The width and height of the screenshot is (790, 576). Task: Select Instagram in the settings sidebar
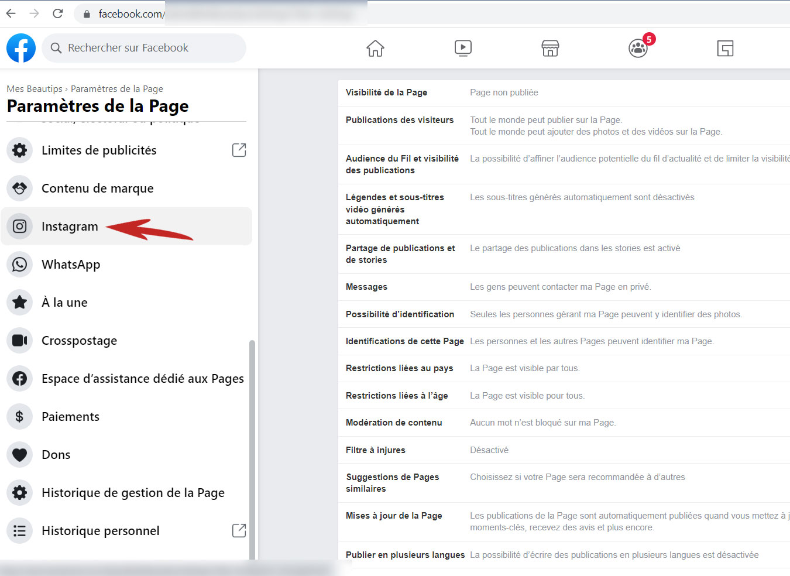pyautogui.click(x=70, y=227)
